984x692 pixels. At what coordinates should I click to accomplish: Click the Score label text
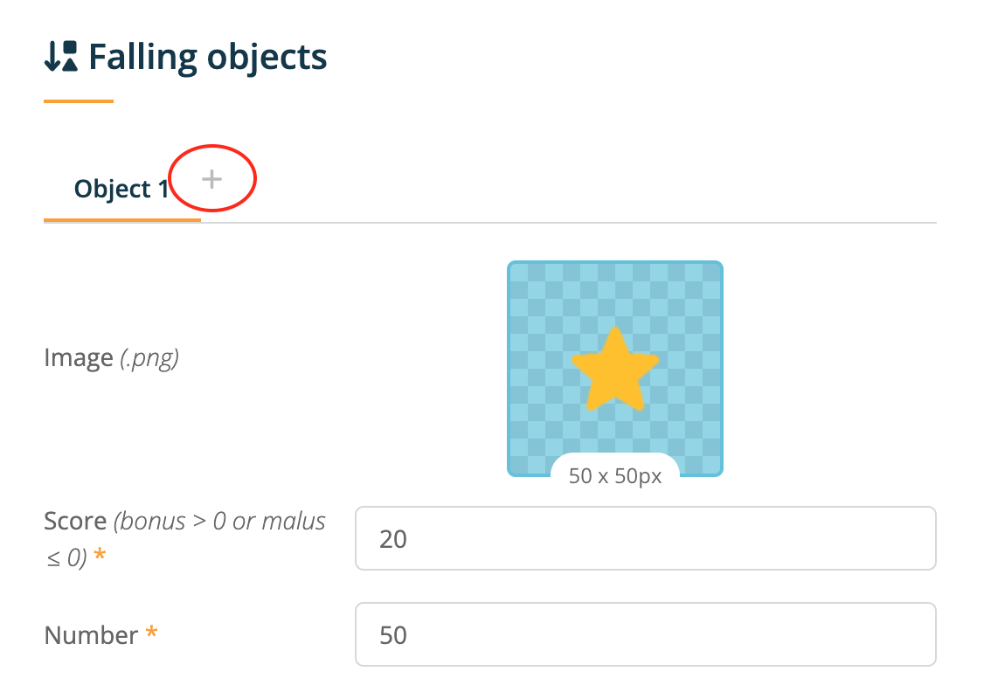pyautogui.click(x=75, y=522)
